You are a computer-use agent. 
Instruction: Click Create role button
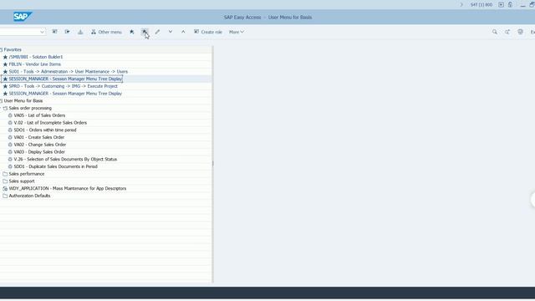(x=208, y=32)
